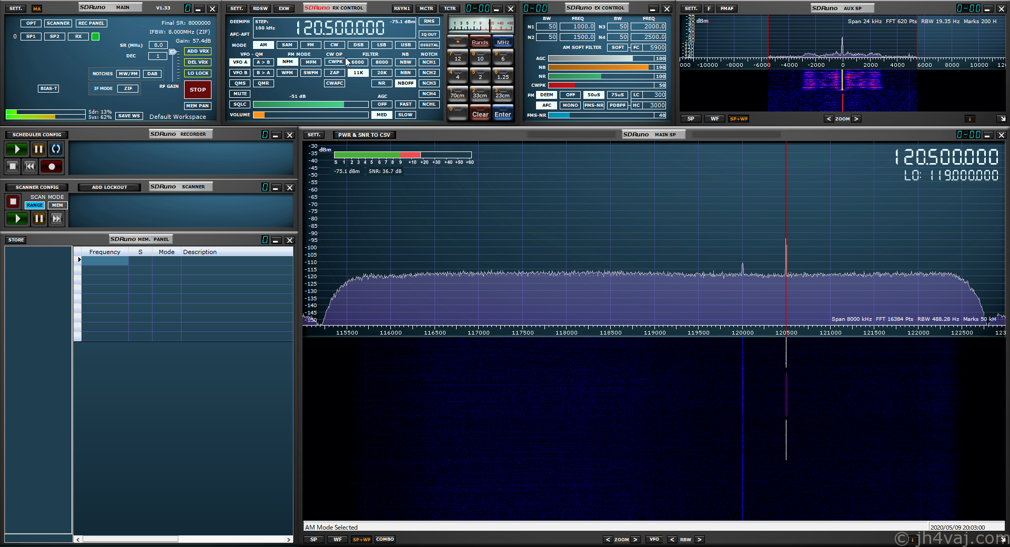Start recording with red record button
Viewport: 1010px width, 547px height.
pyautogui.click(x=52, y=167)
